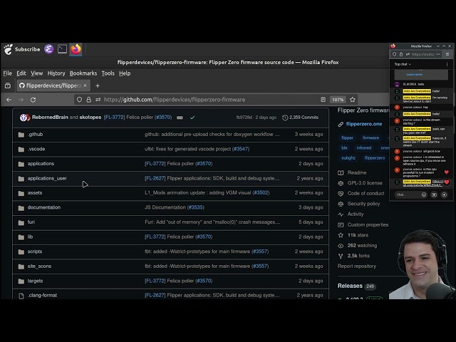Click the 107% zoom level indicator
Screen dimensions: 456x342
[338, 100]
